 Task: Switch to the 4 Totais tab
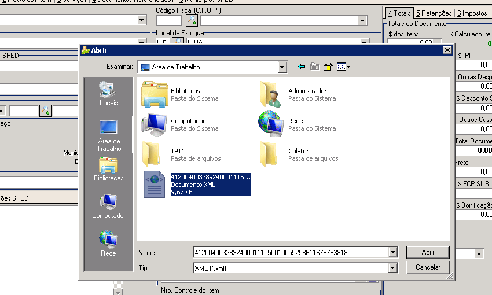399,13
